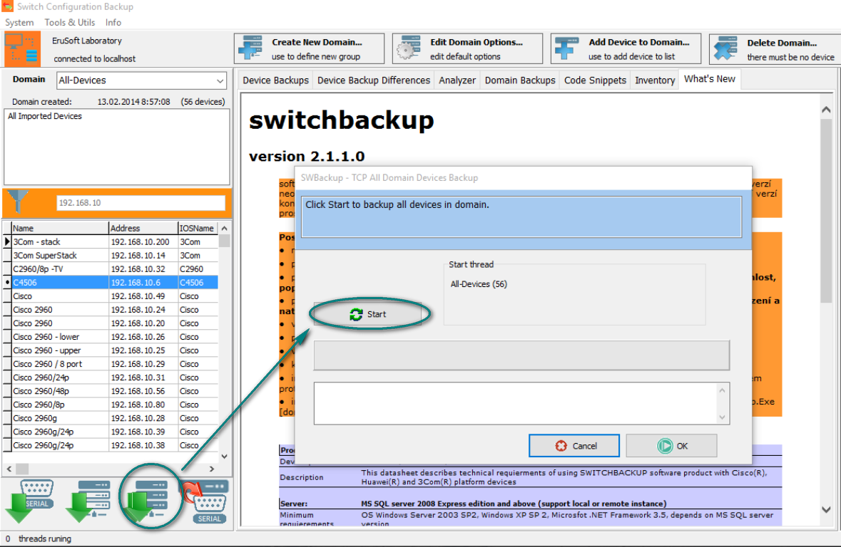Click the device list scroll up arrow

pyautogui.click(x=224, y=228)
